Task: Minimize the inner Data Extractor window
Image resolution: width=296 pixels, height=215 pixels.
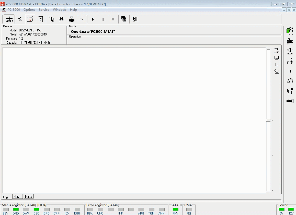Action: [x=284, y=10]
